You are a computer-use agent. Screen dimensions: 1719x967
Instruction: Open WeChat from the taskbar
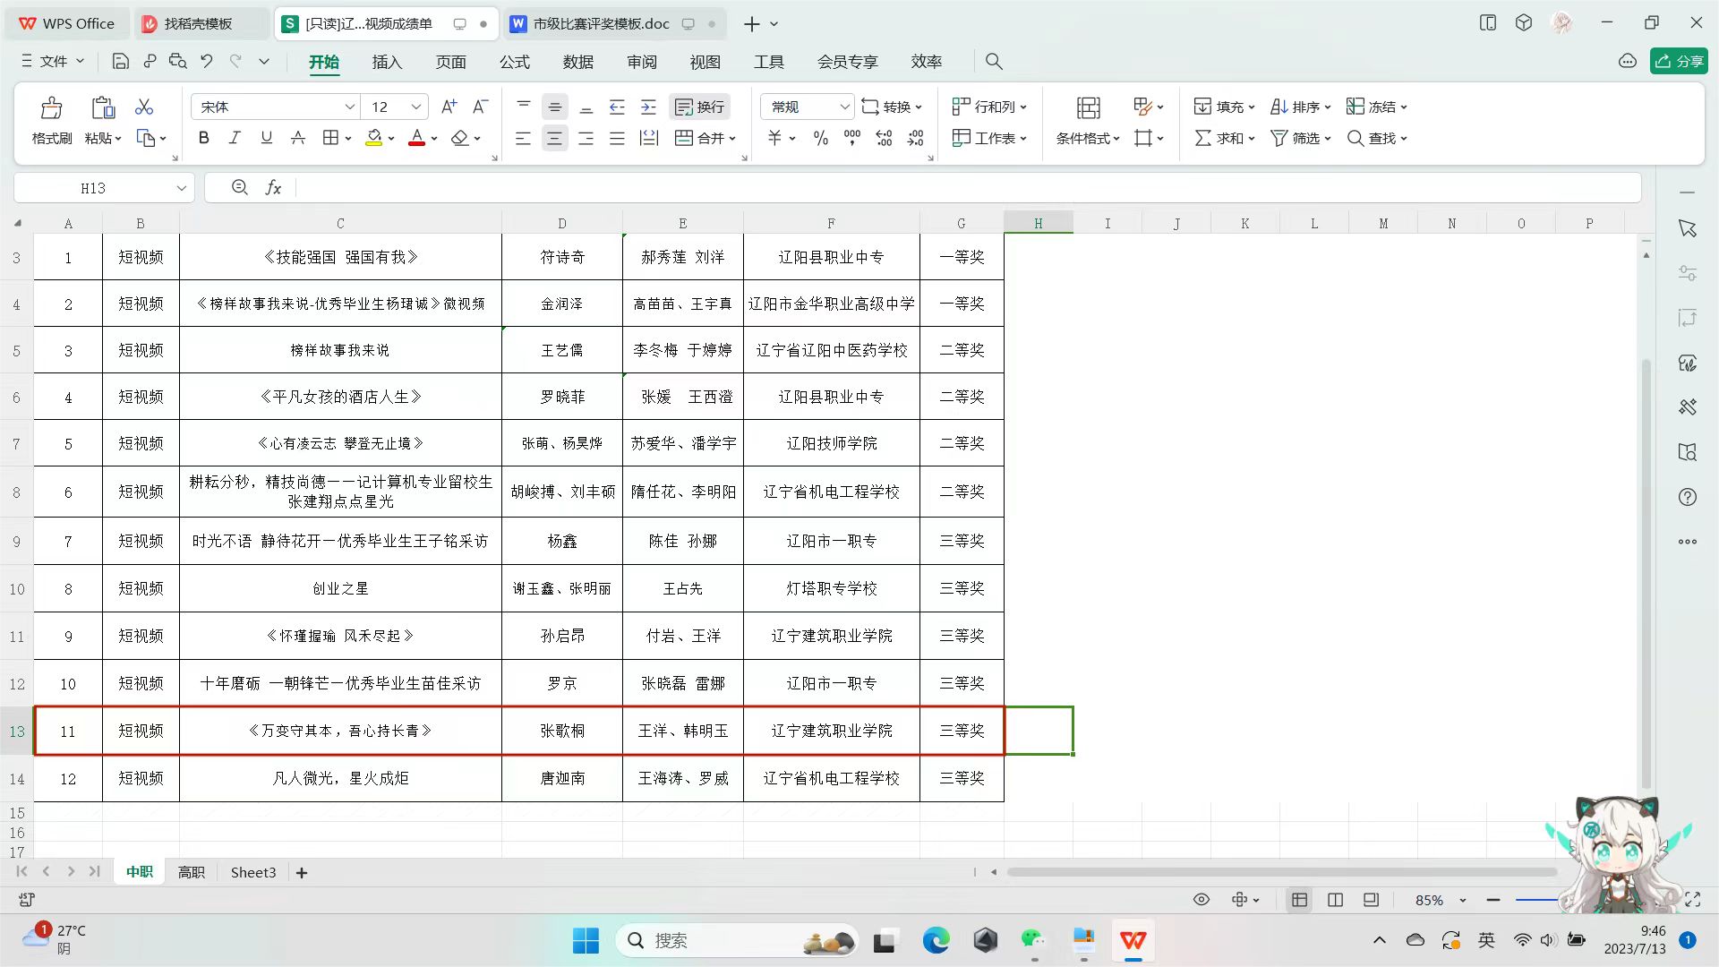(x=1034, y=939)
